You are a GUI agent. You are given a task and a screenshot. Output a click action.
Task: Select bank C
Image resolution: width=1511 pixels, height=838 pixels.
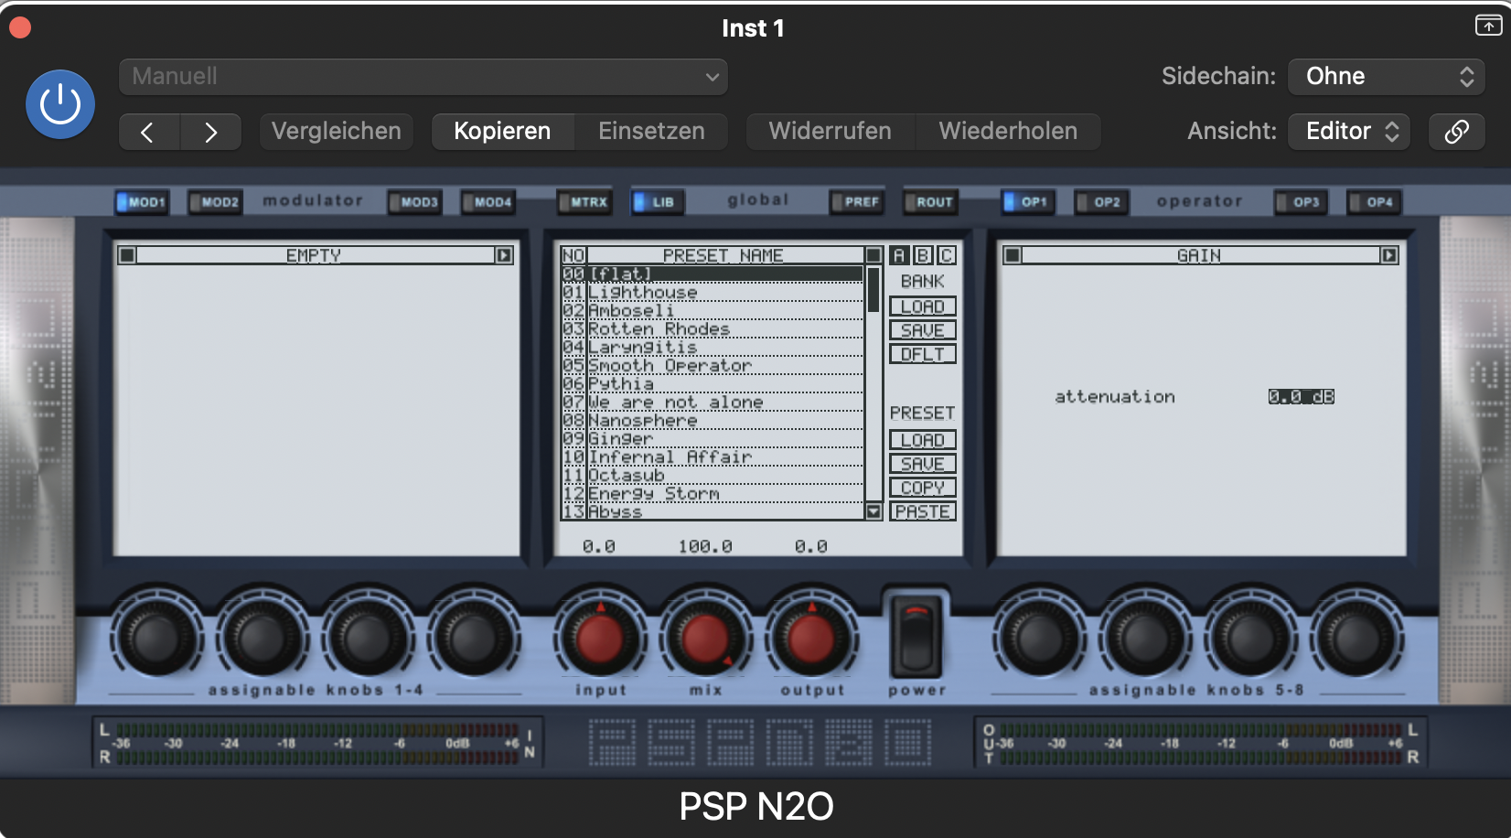pyautogui.click(x=947, y=255)
